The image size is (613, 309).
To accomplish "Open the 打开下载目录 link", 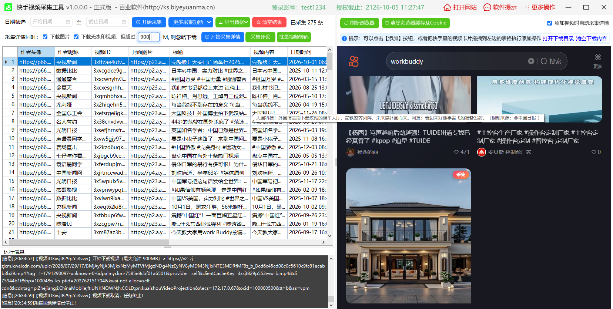I will tap(558, 38).
